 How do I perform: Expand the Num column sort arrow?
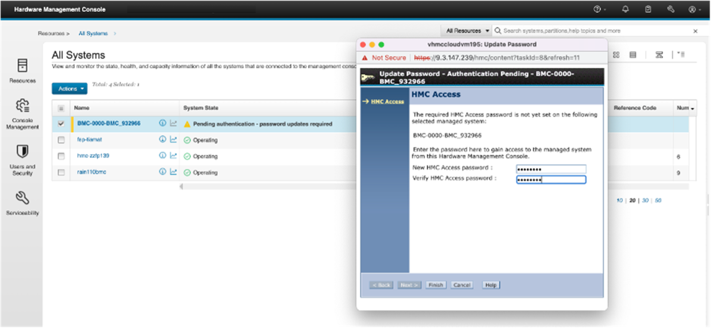click(x=693, y=108)
